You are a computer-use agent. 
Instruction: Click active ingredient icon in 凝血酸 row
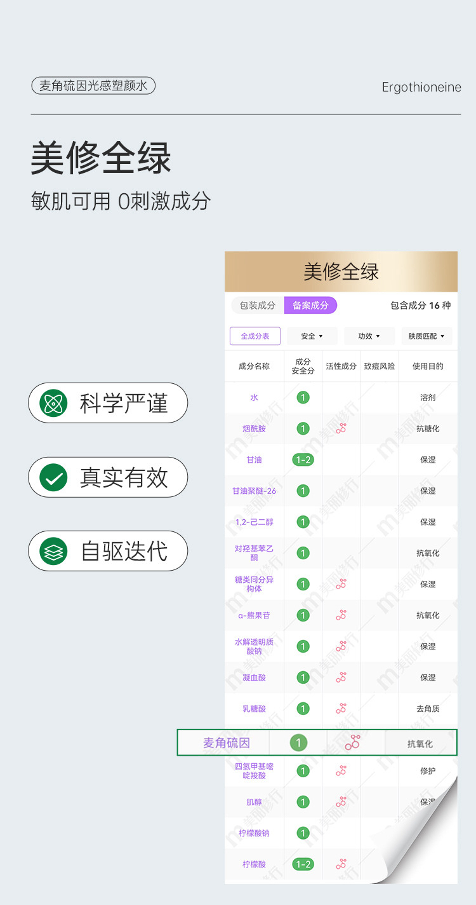click(x=341, y=677)
